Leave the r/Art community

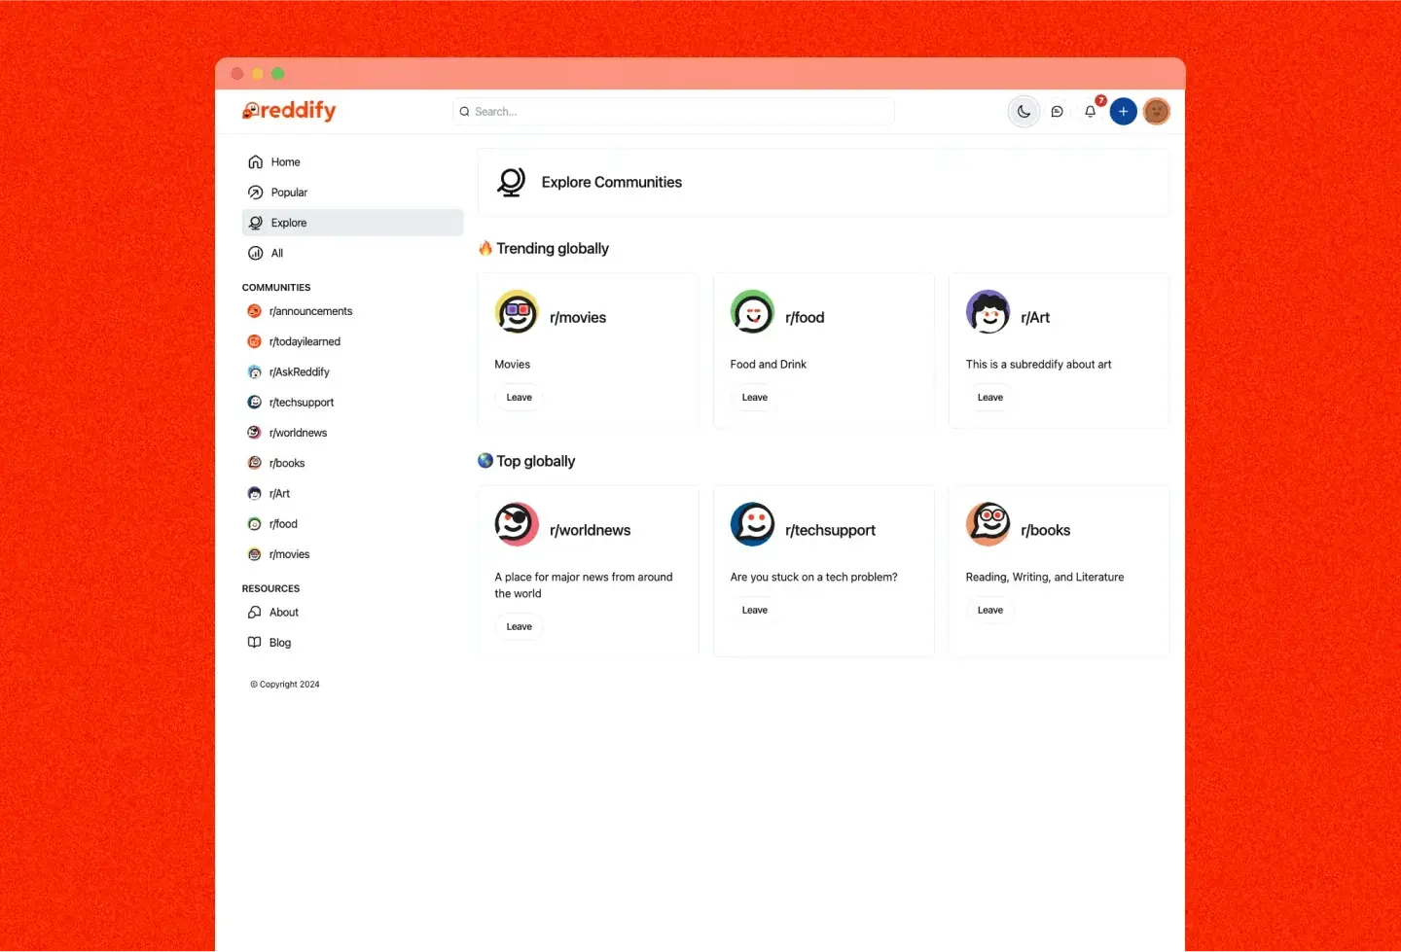tap(990, 398)
